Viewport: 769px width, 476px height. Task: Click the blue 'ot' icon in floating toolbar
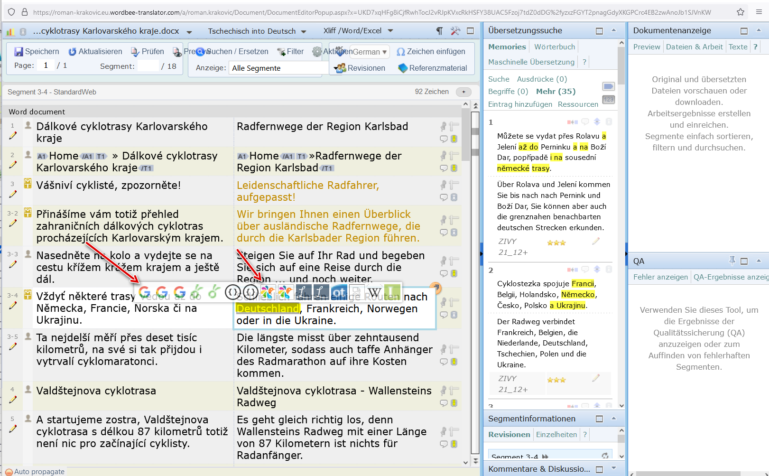click(x=339, y=292)
